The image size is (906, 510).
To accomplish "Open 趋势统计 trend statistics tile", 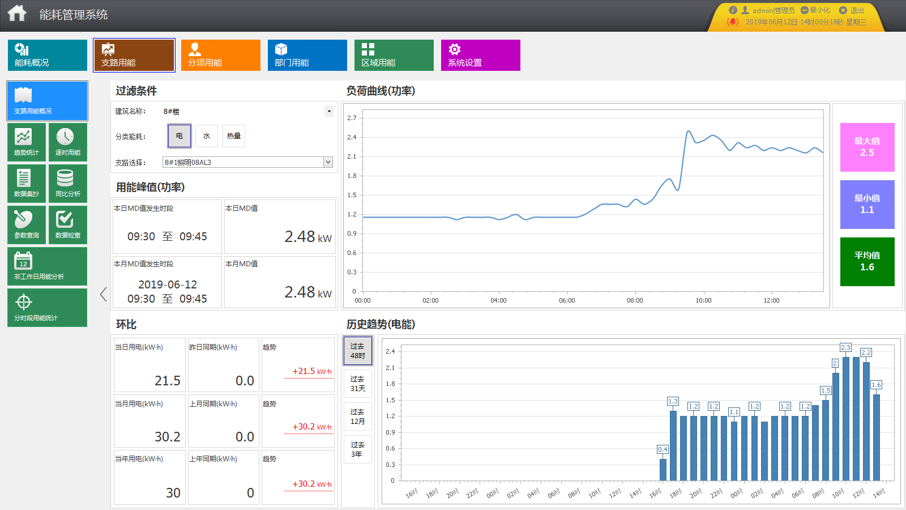I will pos(27,142).
